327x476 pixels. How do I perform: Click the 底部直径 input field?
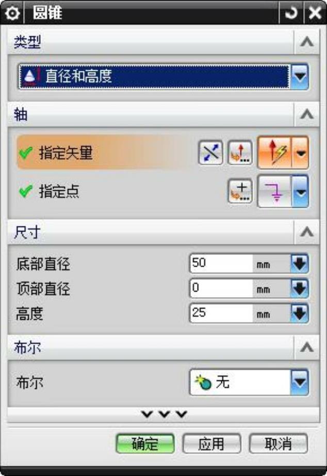tap(221, 263)
